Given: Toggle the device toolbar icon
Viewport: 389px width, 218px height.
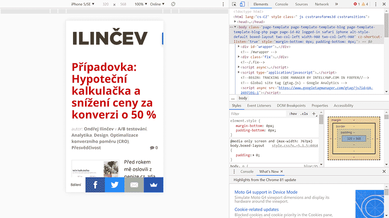Looking at the screenshot, I should (242, 4).
